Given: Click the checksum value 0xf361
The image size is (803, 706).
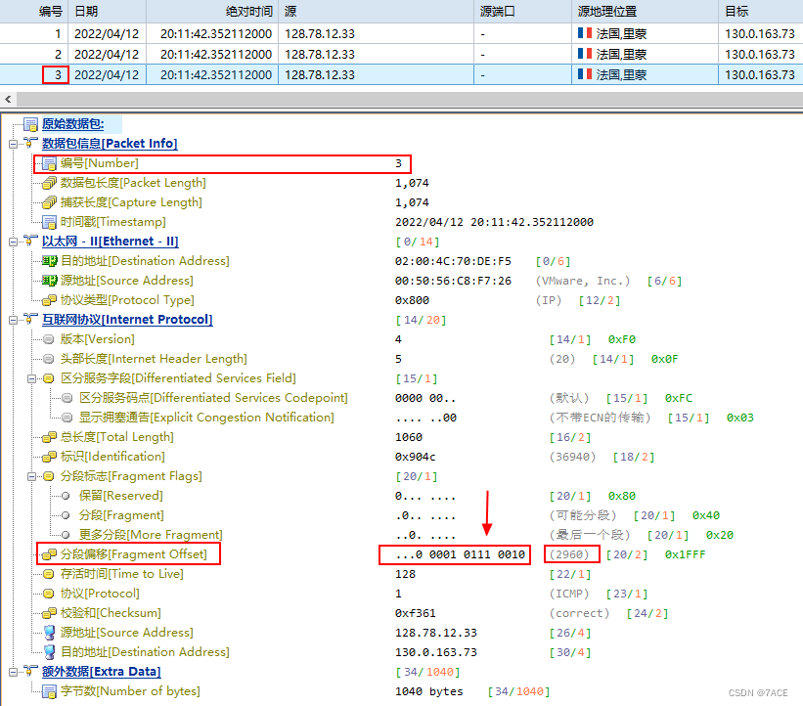Looking at the screenshot, I should (x=416, y=613).
